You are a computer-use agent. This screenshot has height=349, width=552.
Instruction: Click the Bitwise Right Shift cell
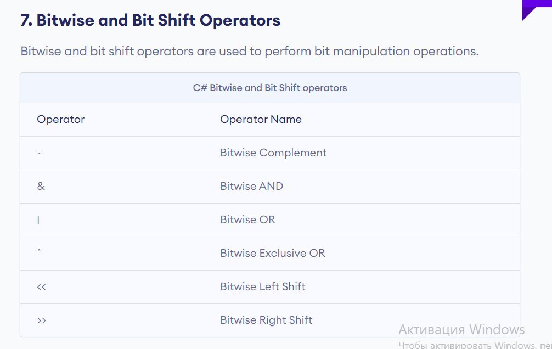pos(266,320)
